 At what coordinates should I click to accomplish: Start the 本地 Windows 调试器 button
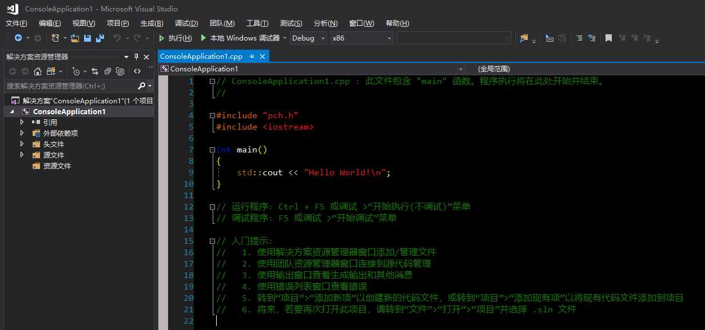point(240,38)
